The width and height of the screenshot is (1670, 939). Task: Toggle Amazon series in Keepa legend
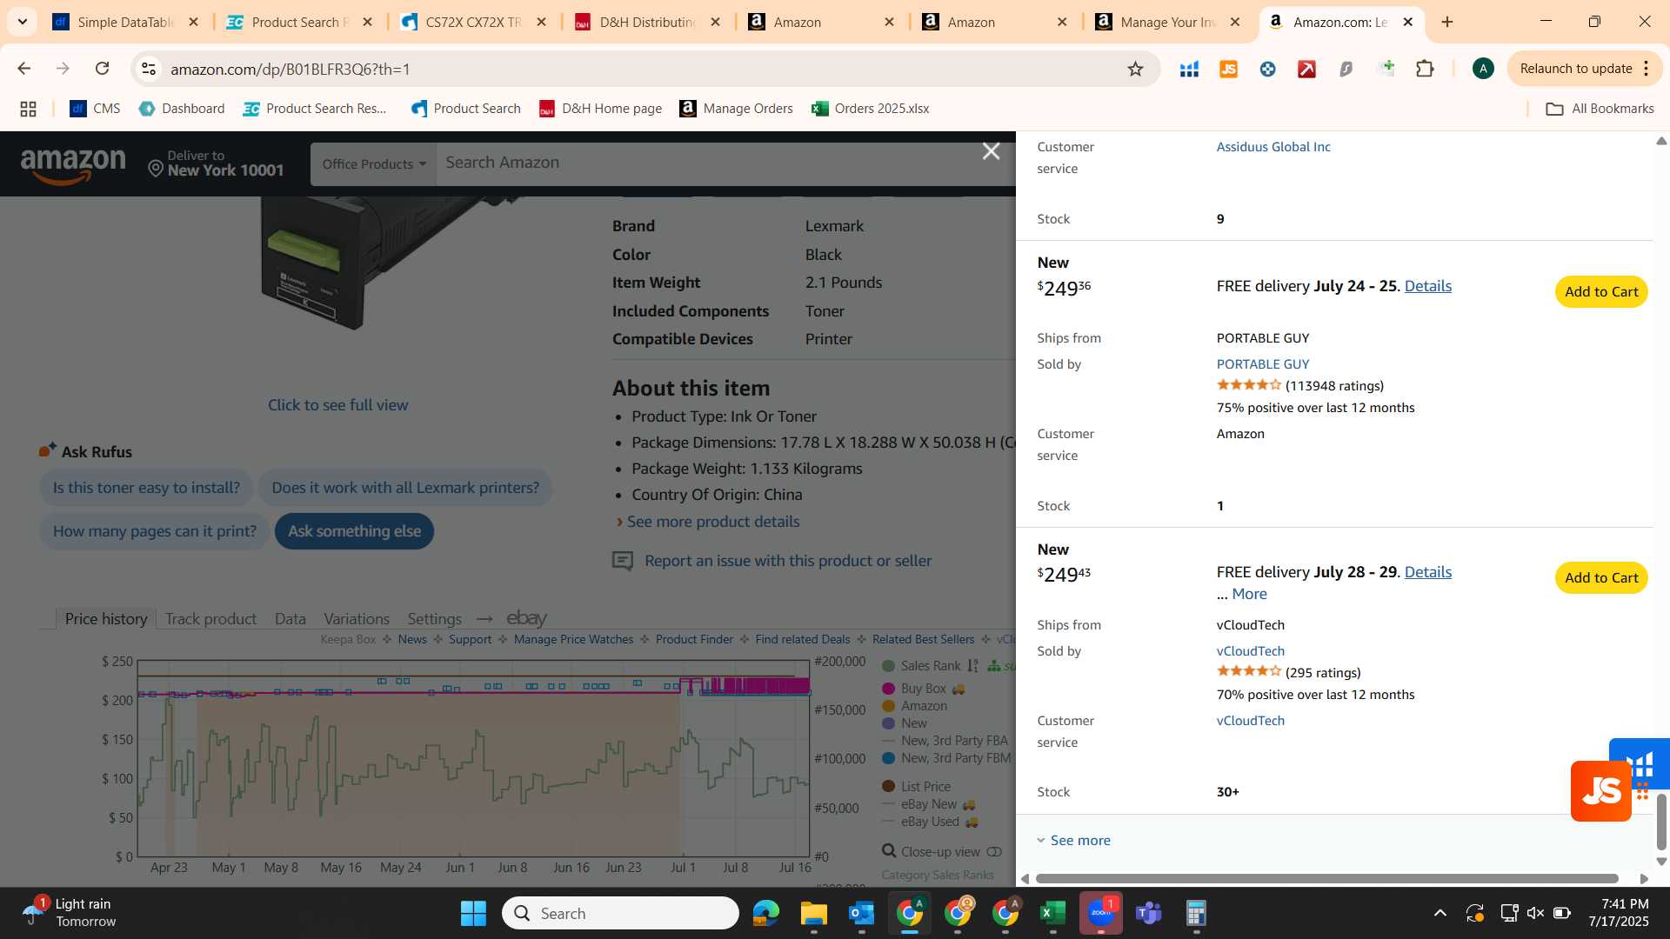[915, 706]
